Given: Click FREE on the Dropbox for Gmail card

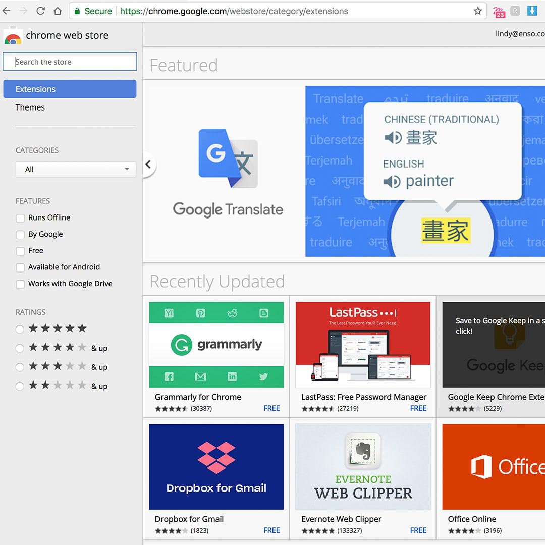Looking at the screenshot, I should 271,530.
